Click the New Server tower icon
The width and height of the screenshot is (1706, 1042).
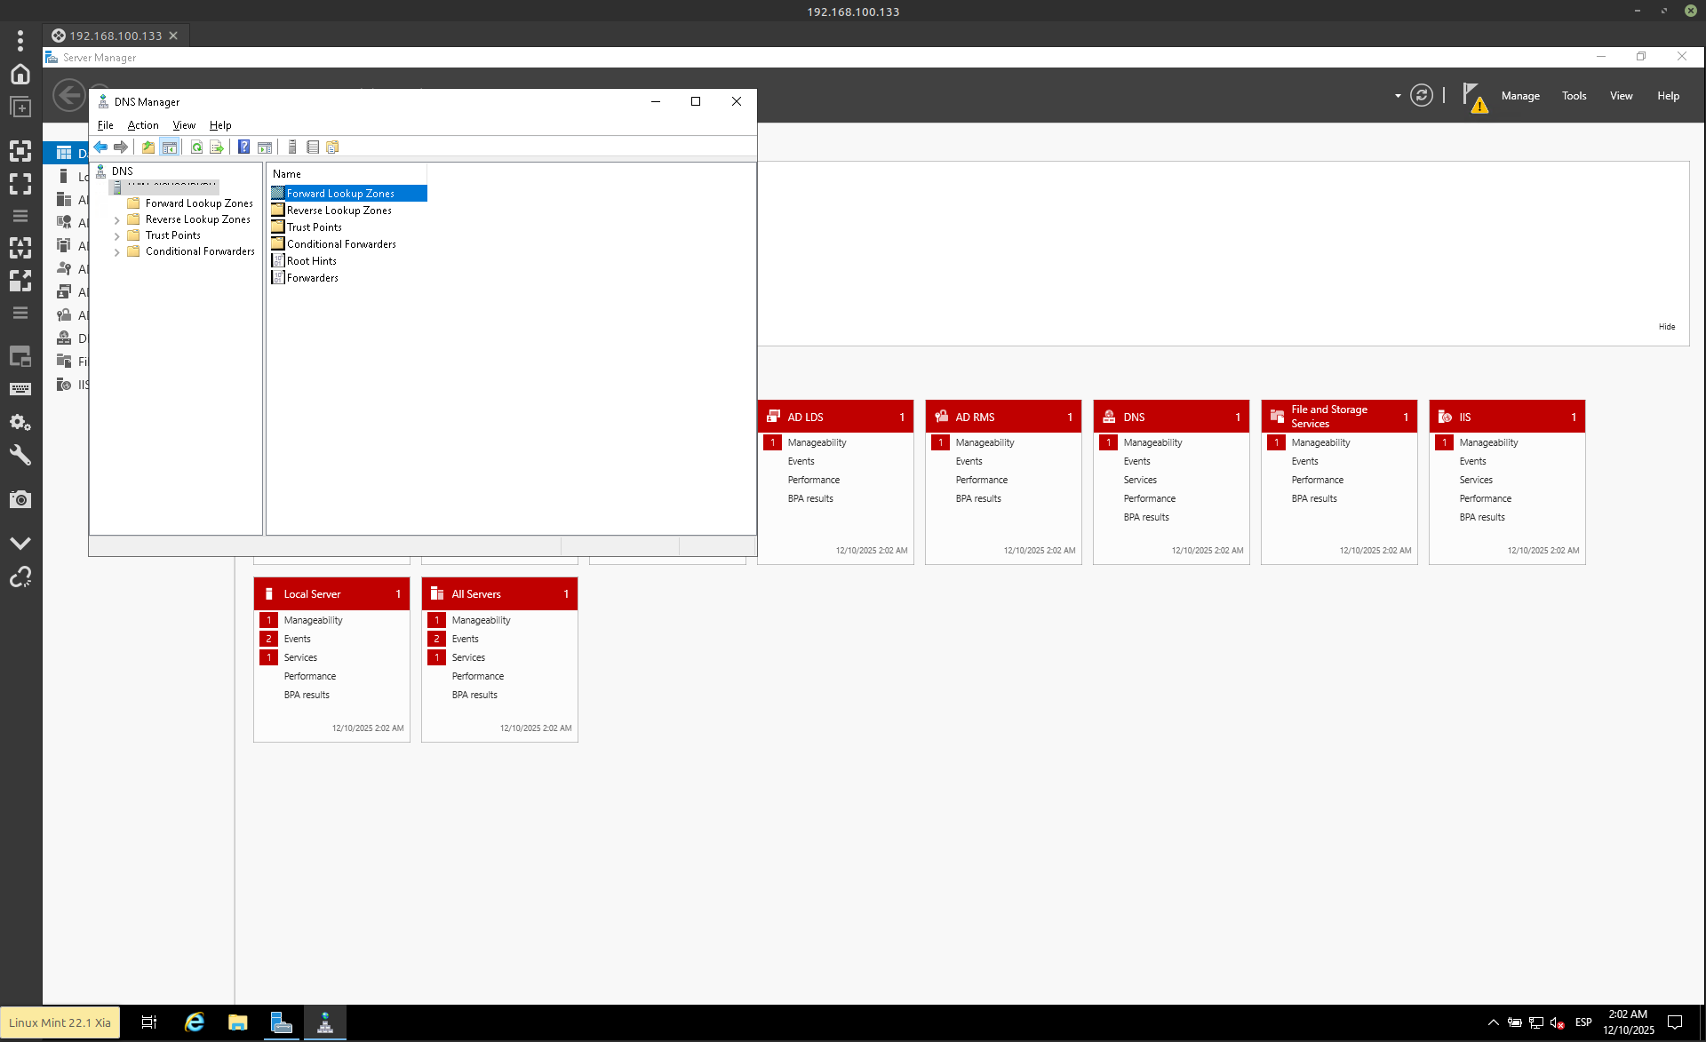292,147
